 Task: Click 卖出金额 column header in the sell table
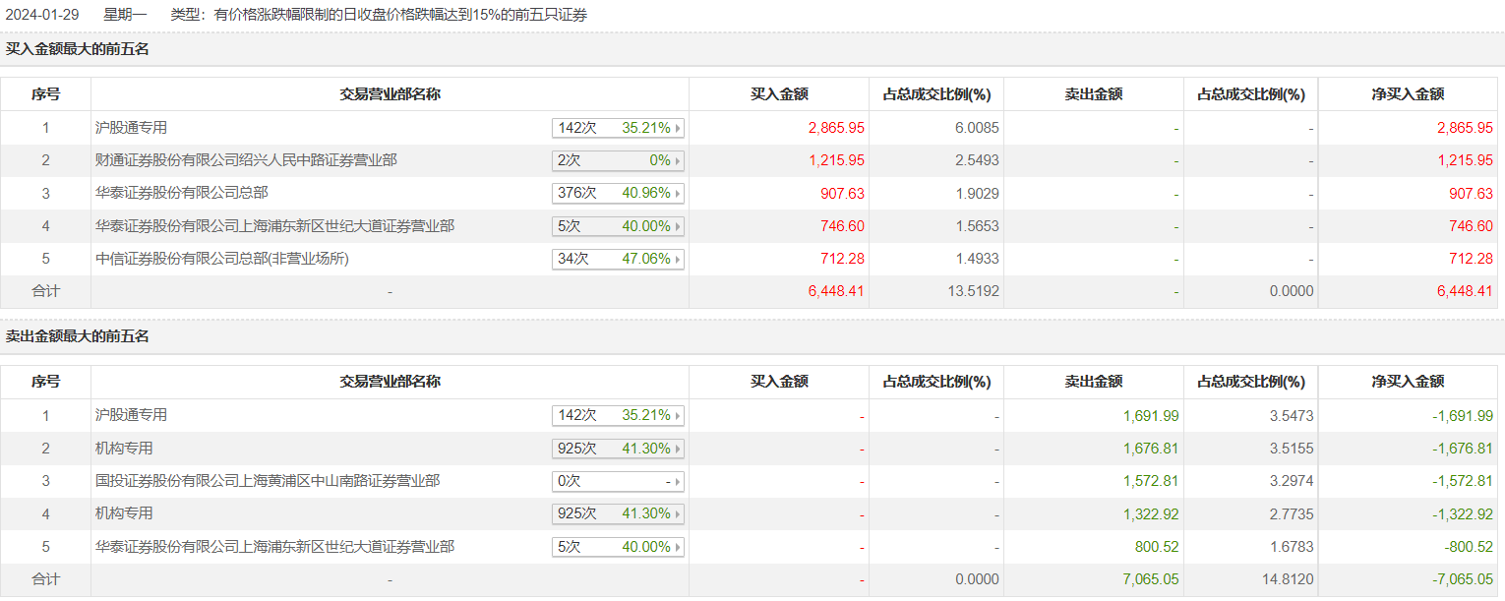tap(1093, 382)
